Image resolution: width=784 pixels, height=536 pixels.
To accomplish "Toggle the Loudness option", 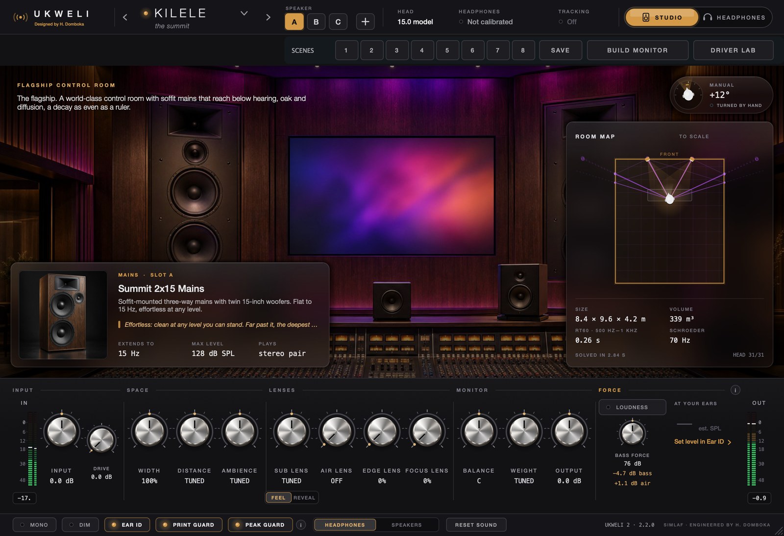I will point(632,407).
